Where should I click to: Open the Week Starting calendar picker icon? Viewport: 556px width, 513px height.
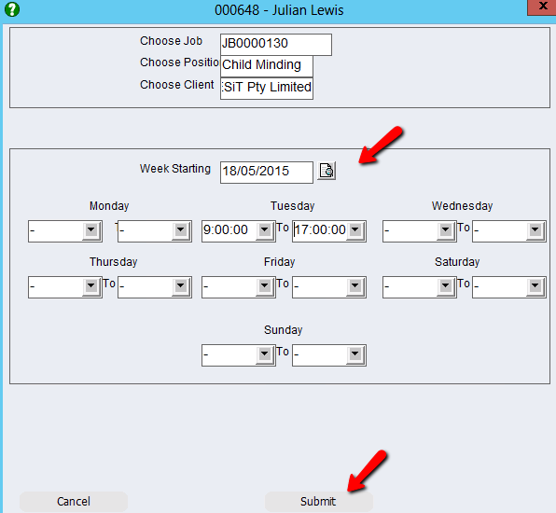327,172
